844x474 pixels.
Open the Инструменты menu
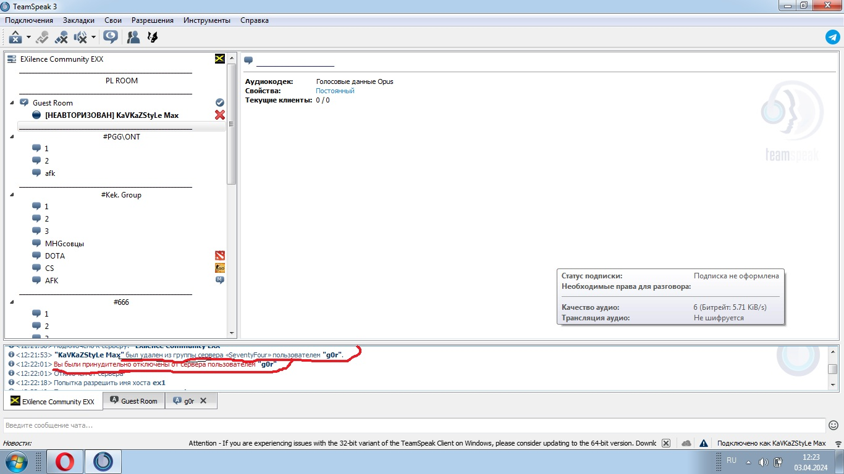[207, 20]
